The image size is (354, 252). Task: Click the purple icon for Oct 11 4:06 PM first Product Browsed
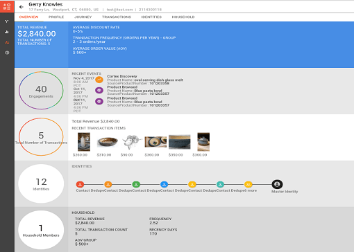pos(99,90)
